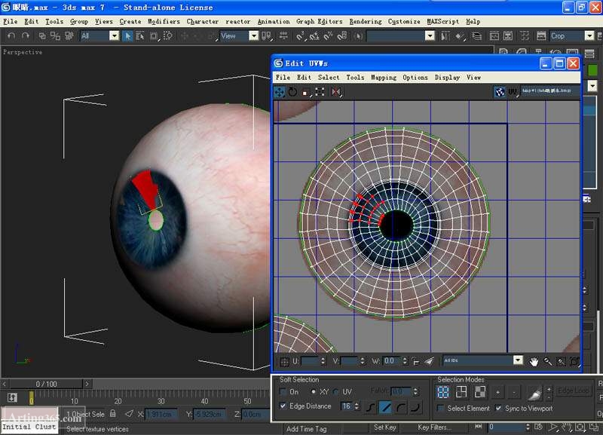The height and width of the screenshot is (435, 603).
Task: Click the Redo arrow in main toolbar
Action: click(x=26, y=35)
